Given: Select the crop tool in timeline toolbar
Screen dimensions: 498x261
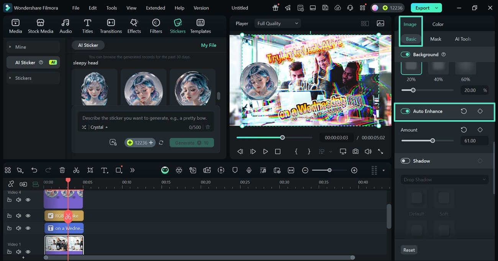Looking at the screenshot, I should click(90, 170).
